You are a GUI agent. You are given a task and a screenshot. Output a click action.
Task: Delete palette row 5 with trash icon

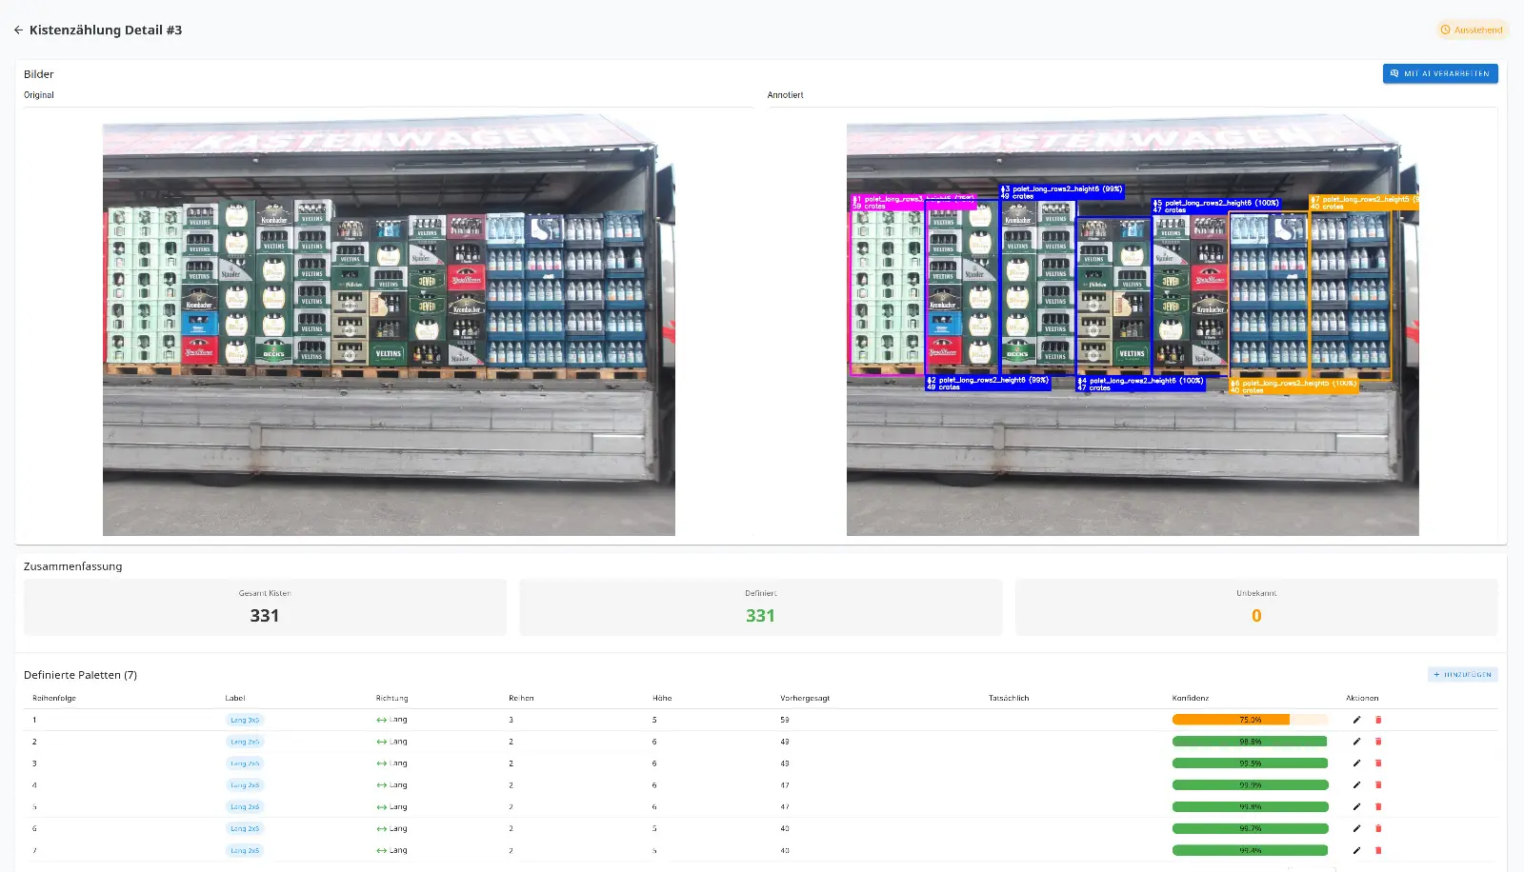[x=1378, y=807]
